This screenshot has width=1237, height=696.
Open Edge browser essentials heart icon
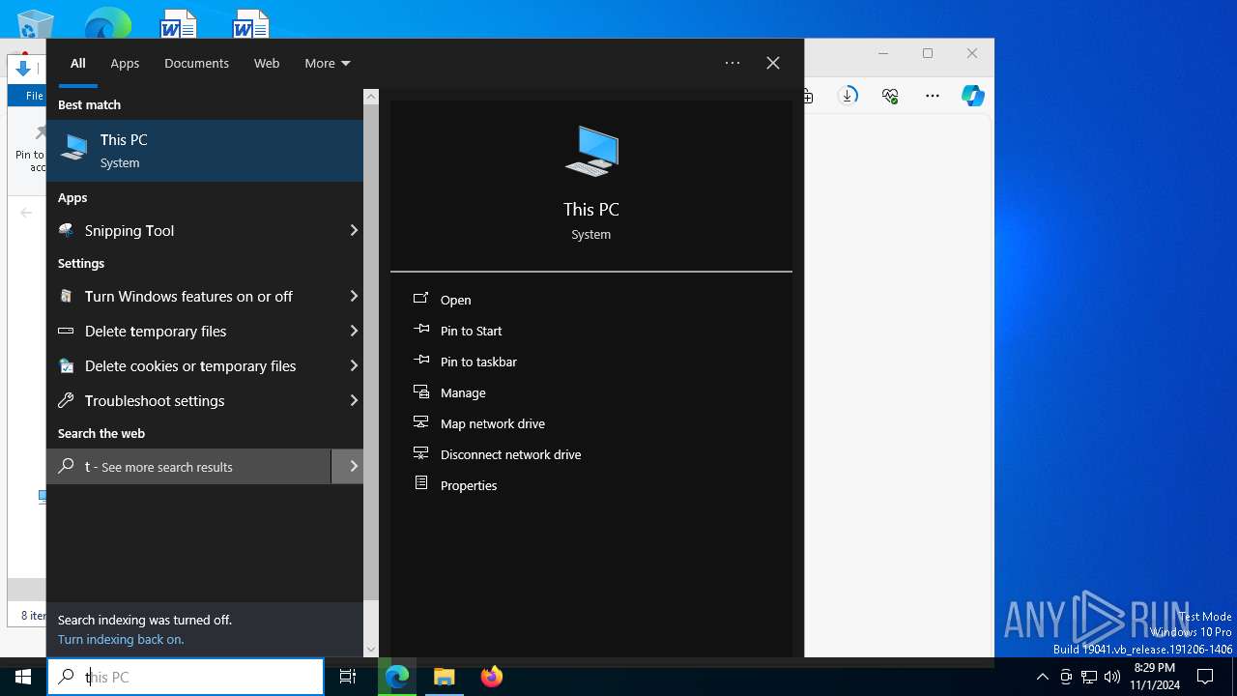(x=890, y=96)
